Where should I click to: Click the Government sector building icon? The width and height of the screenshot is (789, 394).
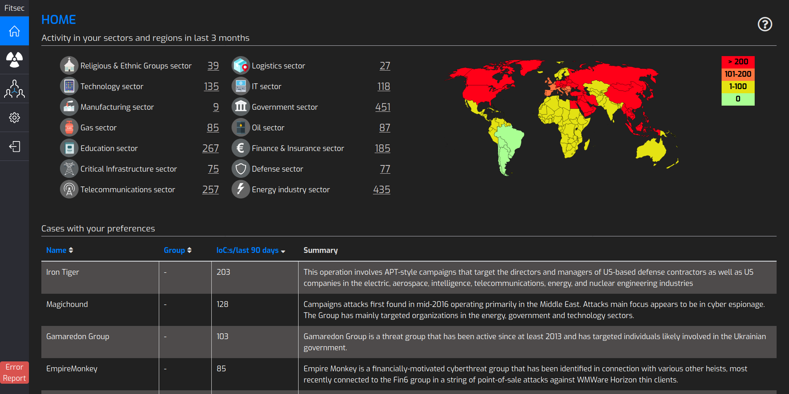(x=241, y=107)
